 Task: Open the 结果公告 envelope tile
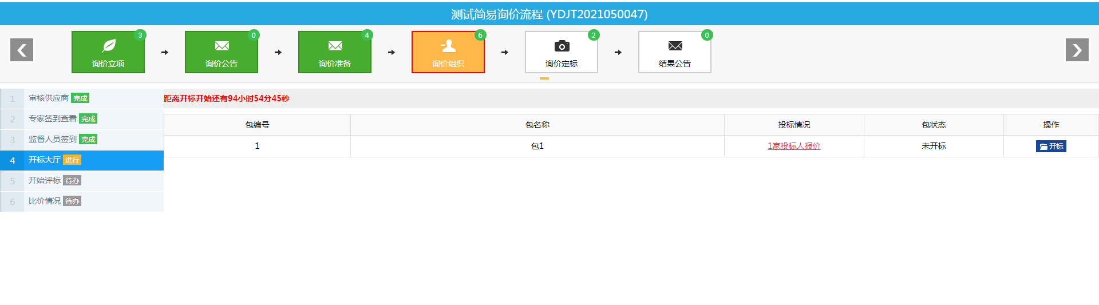coord(674,52)
